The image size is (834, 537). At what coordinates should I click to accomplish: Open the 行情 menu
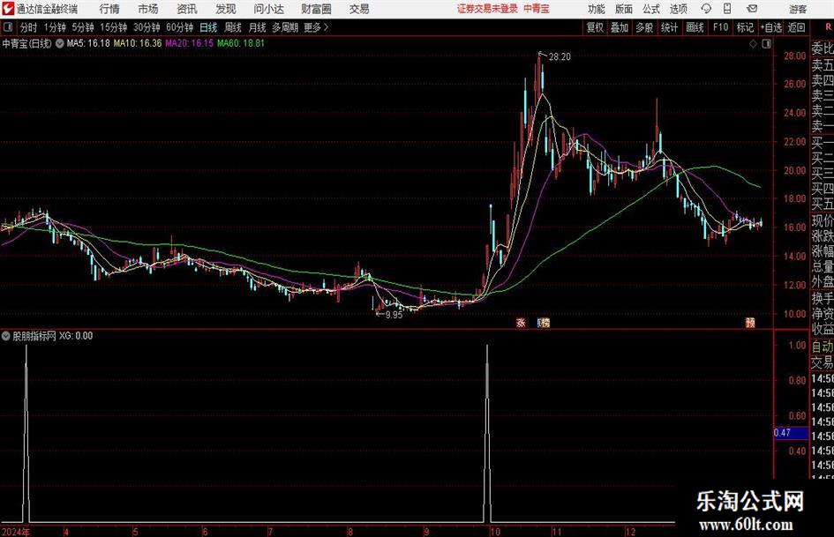109,9
